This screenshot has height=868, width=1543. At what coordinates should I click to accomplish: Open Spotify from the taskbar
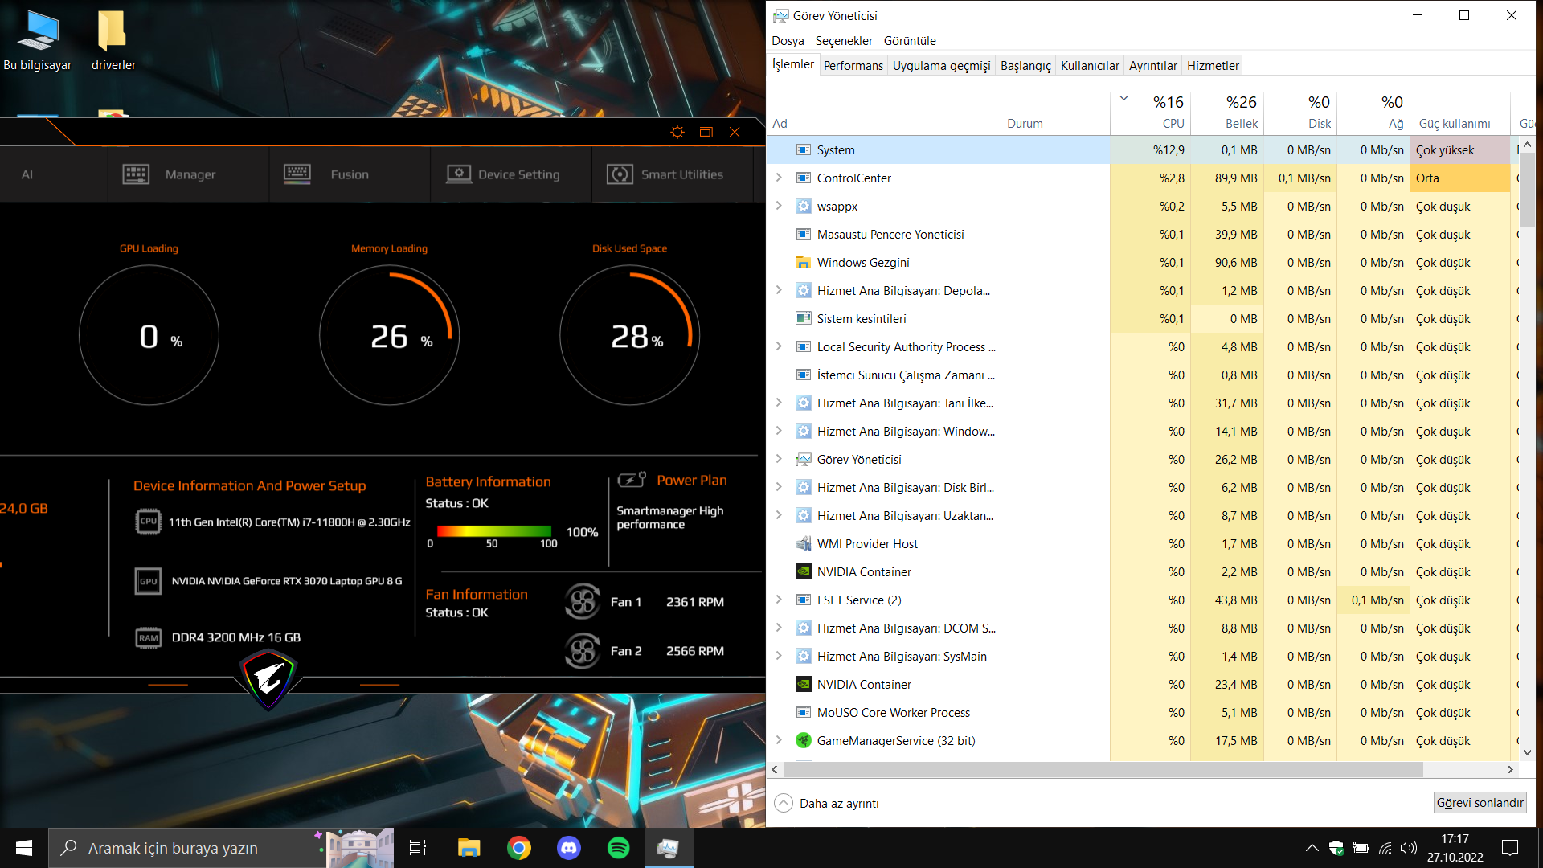(618, 848)
